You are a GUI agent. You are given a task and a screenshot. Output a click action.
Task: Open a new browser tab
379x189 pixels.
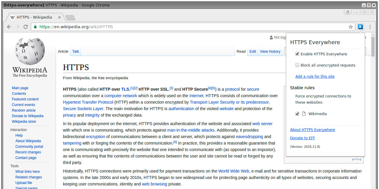point(70,18)
